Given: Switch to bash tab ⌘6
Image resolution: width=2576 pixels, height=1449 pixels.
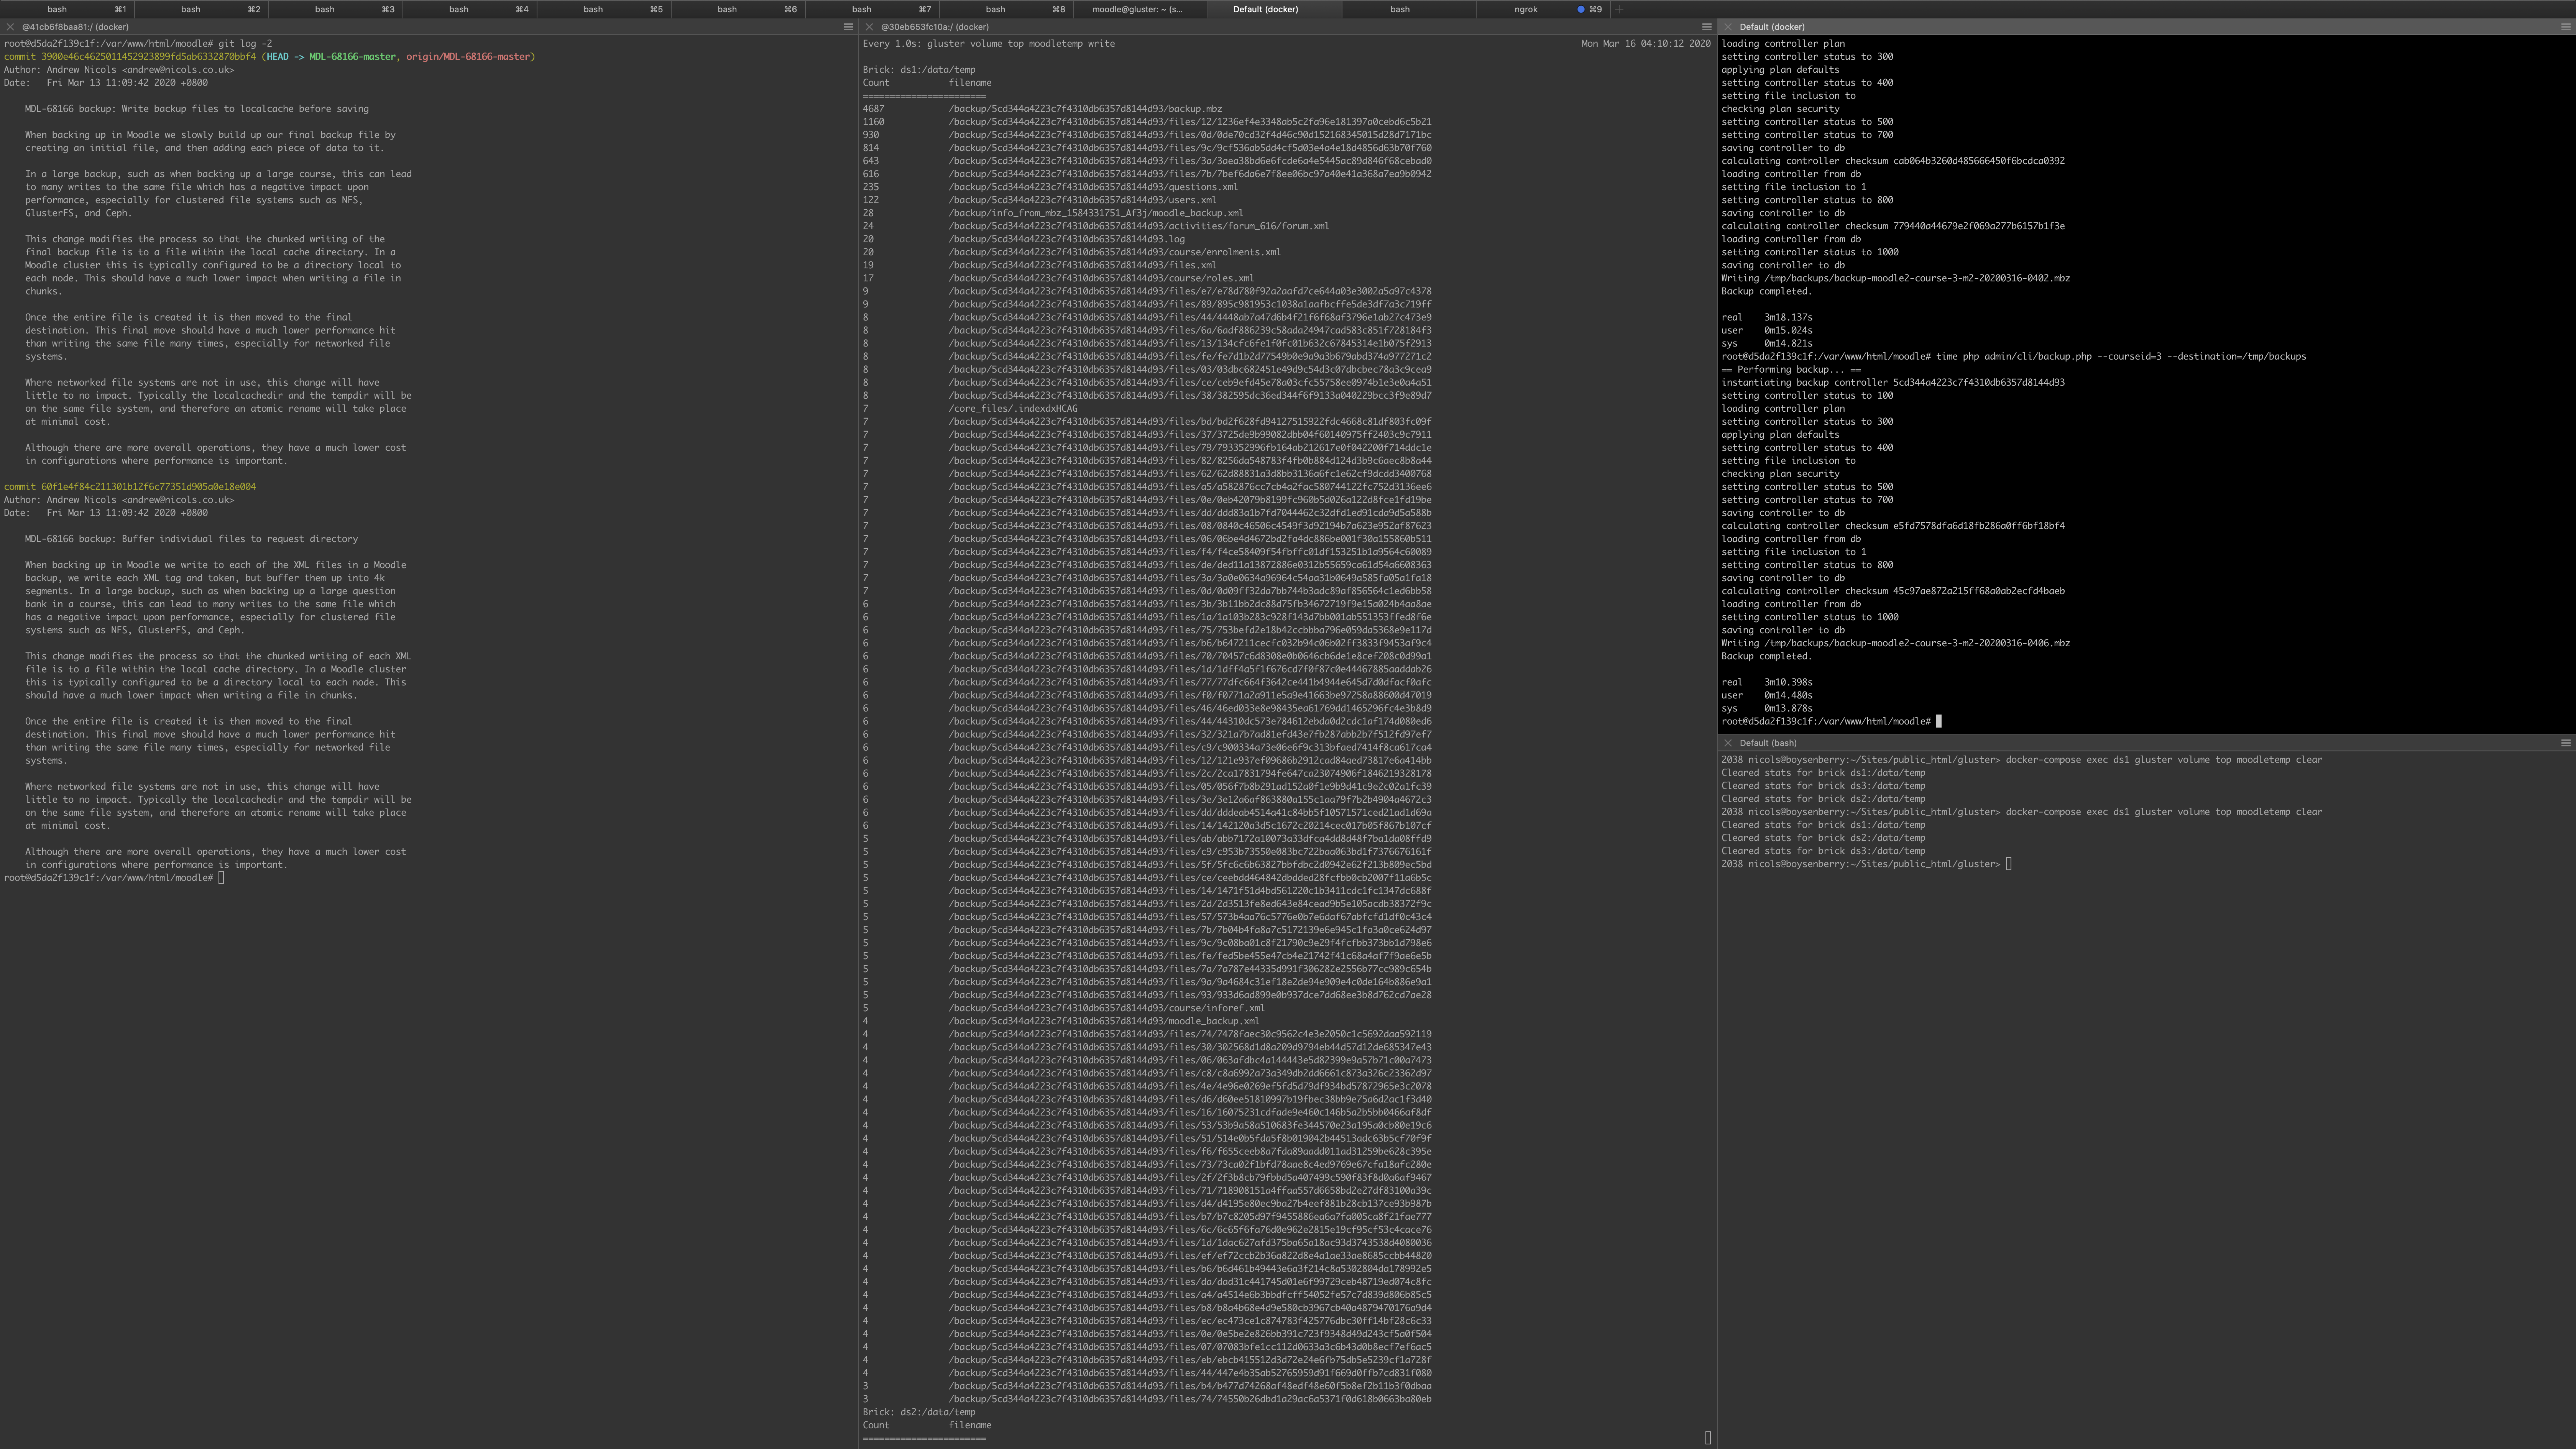Looking at the screenshot, I should 737,9.
